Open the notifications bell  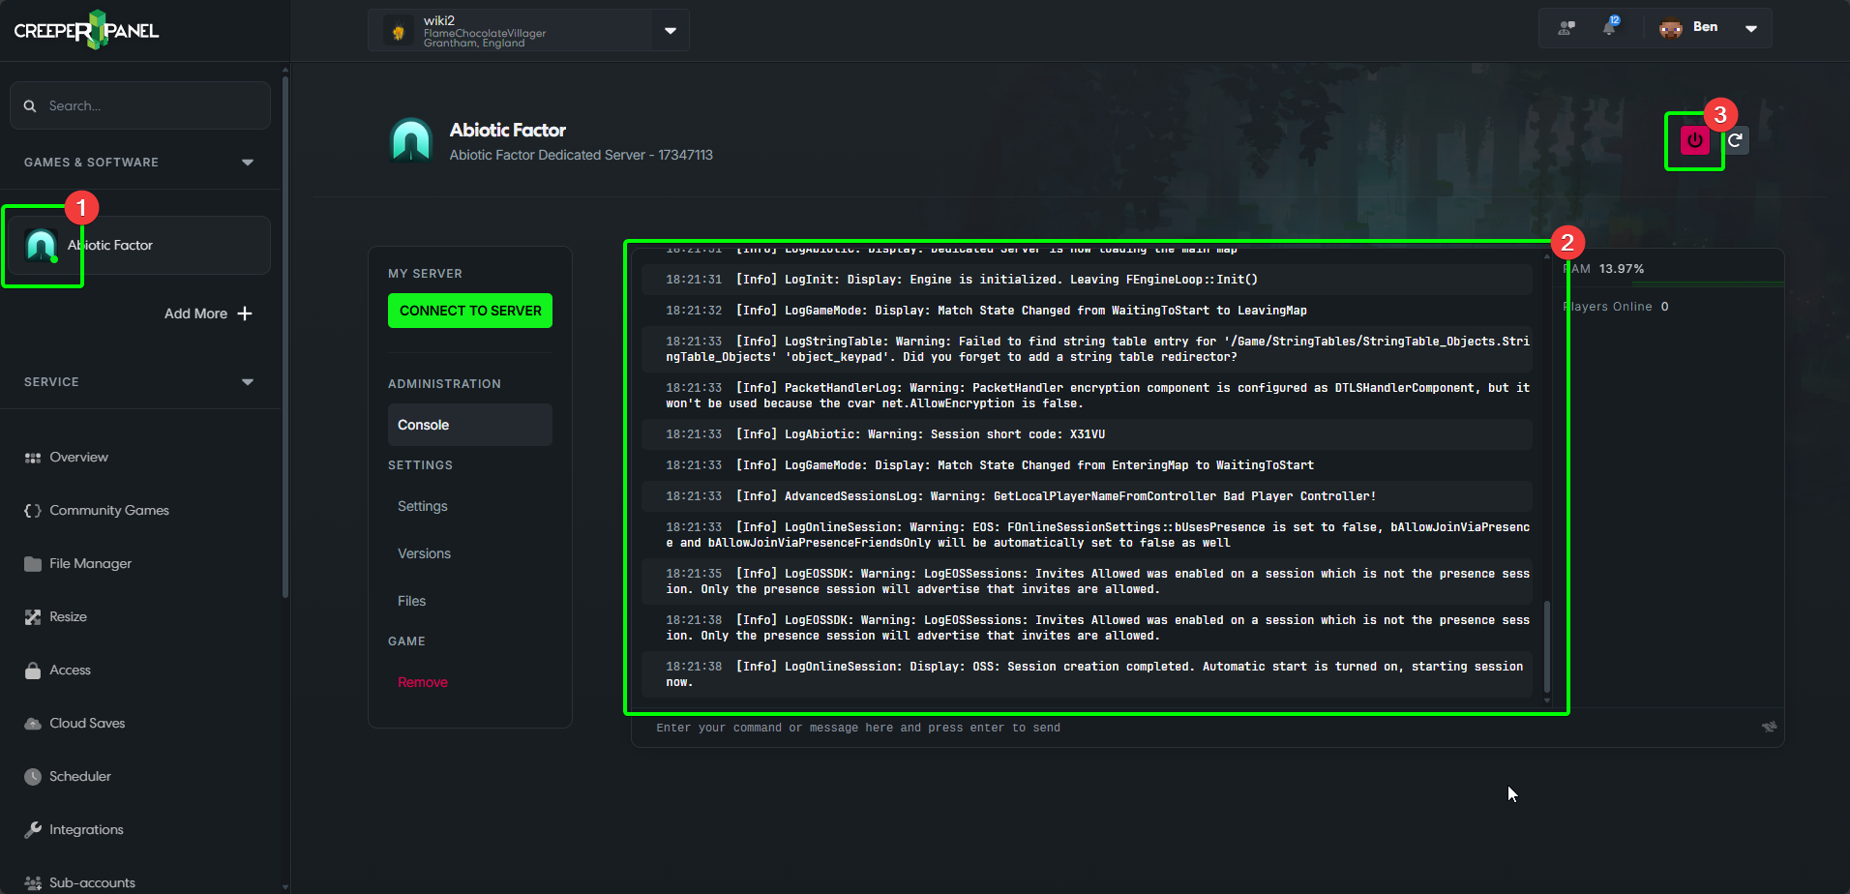1609,27
